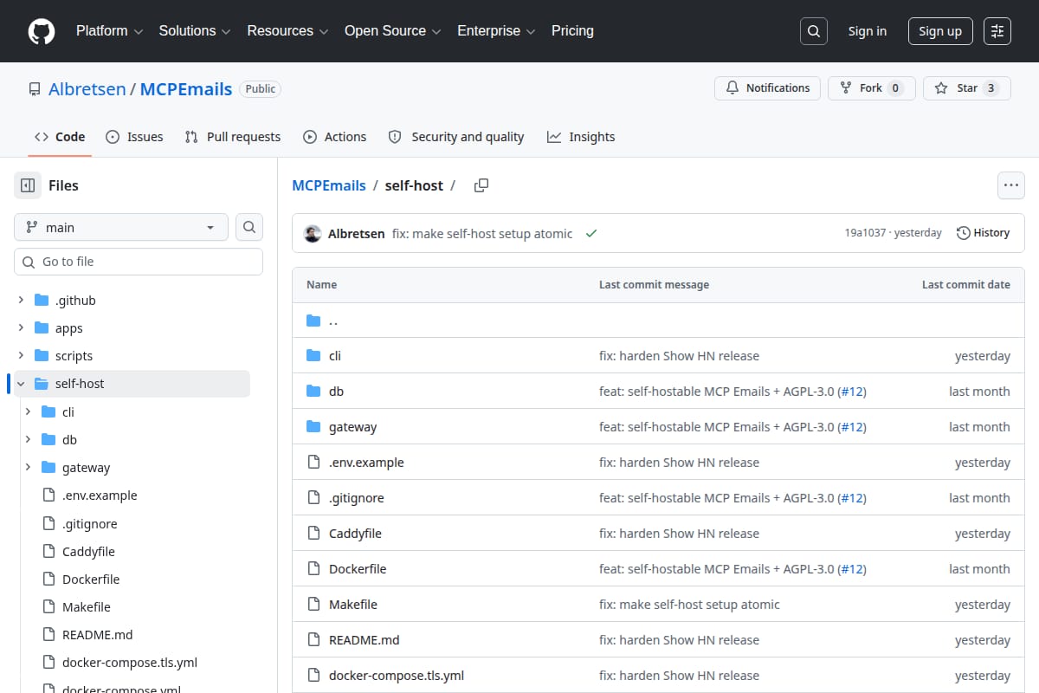Click the Name column header
The width and height of the screenshot is (1039, 693).
(322, 285)
